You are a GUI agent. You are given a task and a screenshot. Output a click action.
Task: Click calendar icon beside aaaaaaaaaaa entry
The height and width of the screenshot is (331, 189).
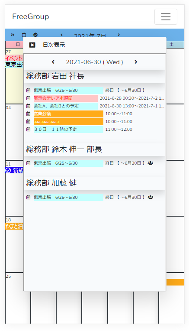(x=28, y=122)
